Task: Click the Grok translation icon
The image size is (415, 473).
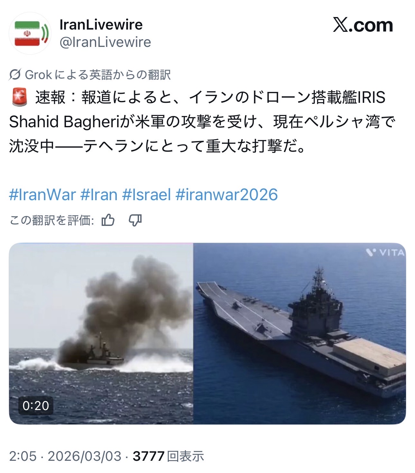Action: [15, 75]
